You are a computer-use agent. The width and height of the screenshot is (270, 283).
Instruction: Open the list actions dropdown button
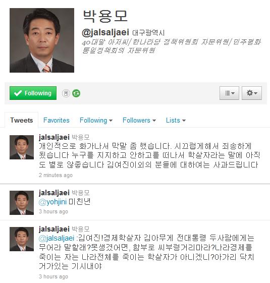pos(229,93)
